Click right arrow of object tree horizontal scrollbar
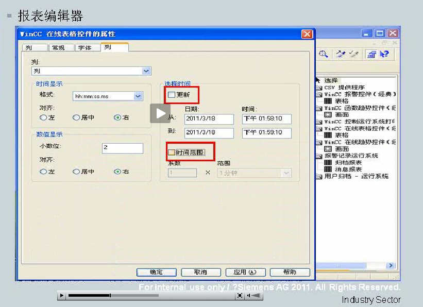The height and width of the screenshot is (307, 423). tap(391, 265)
